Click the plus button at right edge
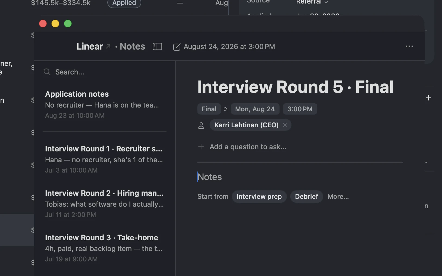 coord(428,98)
